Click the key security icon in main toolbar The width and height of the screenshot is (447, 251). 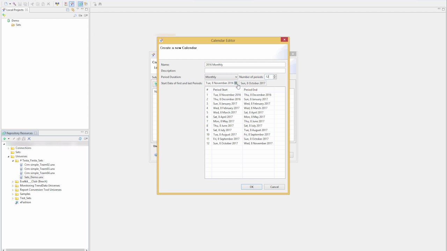(x=86, y=4)
